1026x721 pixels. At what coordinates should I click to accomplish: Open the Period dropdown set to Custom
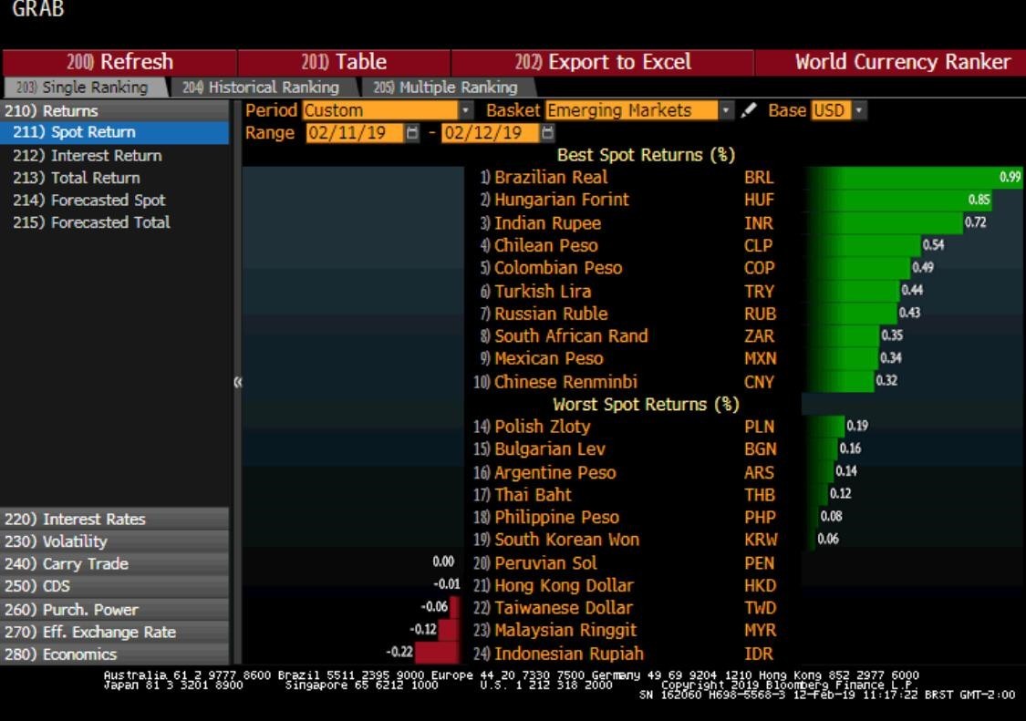click(467, 110)
